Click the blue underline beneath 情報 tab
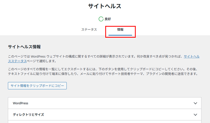 [120, 35]
